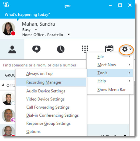This screenshot has width=140, height=141.
Task: Open the second contact's photo with pink arrow status
Action: (8, 115)
